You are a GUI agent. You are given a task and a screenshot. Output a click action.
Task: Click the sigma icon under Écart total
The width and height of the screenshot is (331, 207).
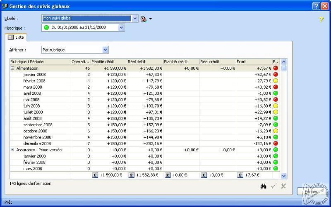(240, 175)
